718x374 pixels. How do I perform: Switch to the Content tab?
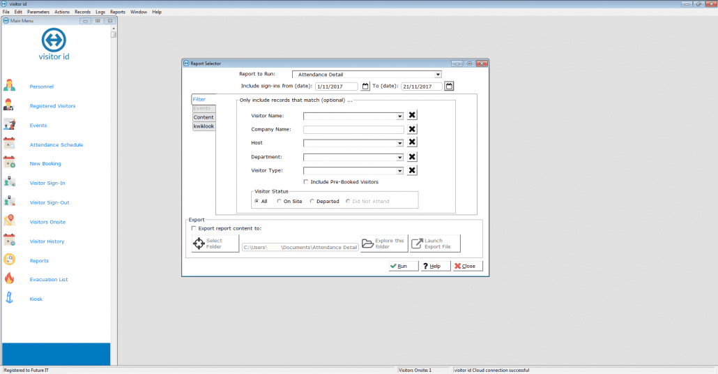tap(204, 117)
